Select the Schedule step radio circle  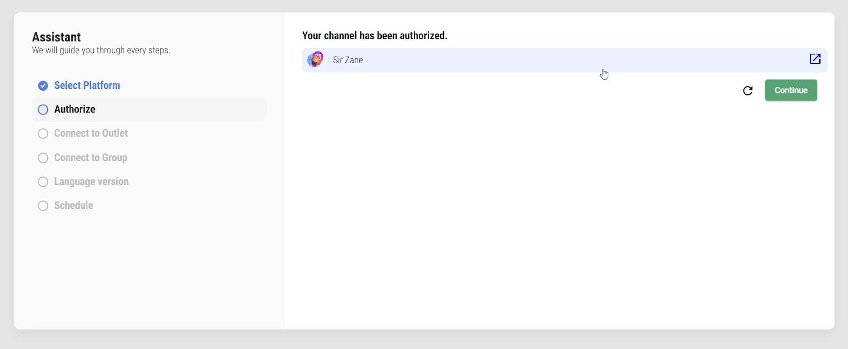[x=43, y=206]
